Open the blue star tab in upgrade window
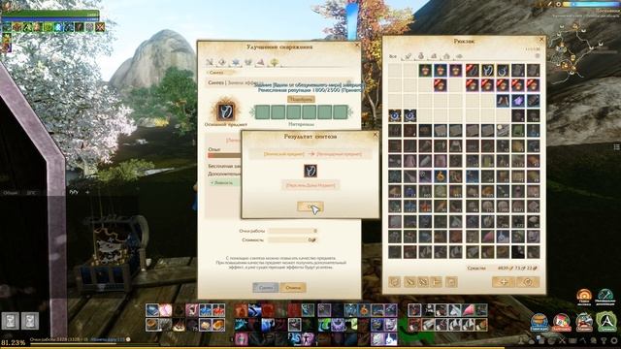The width and height of the screenshot is (621, 349). [236, 62]
